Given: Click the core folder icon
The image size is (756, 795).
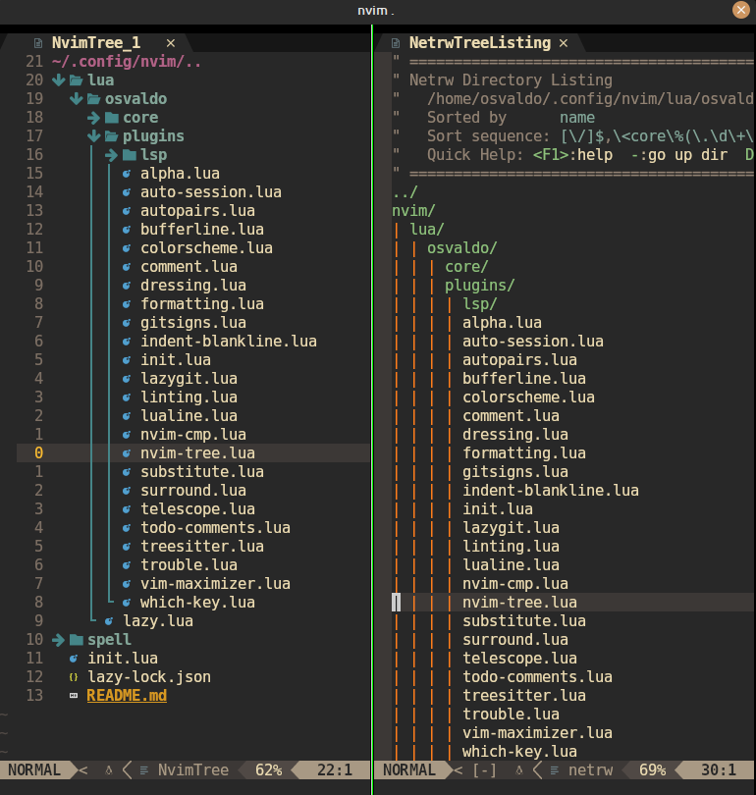Looking at the screenshot, I should 112,118.
